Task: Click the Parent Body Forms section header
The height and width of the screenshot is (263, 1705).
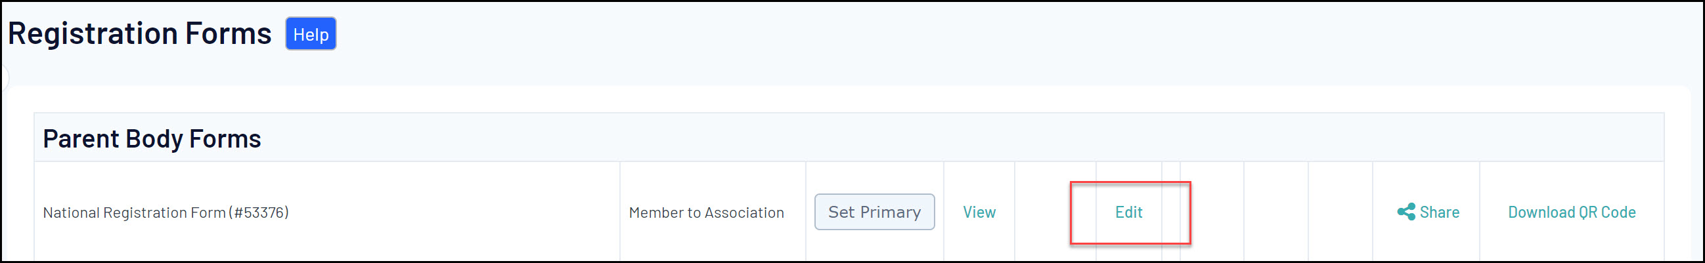Action: coord(152,139)
